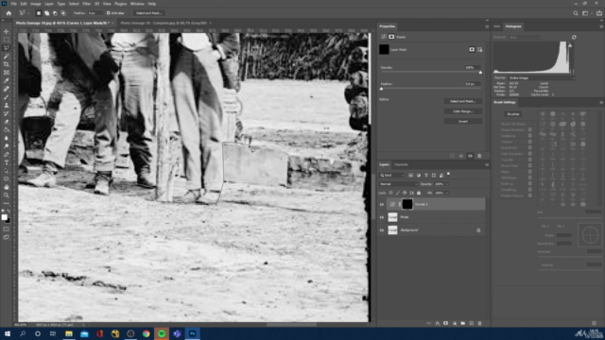Choose Subtract from Selection mode icon
Screen dimensions: 605x340
tap(55, 13)
